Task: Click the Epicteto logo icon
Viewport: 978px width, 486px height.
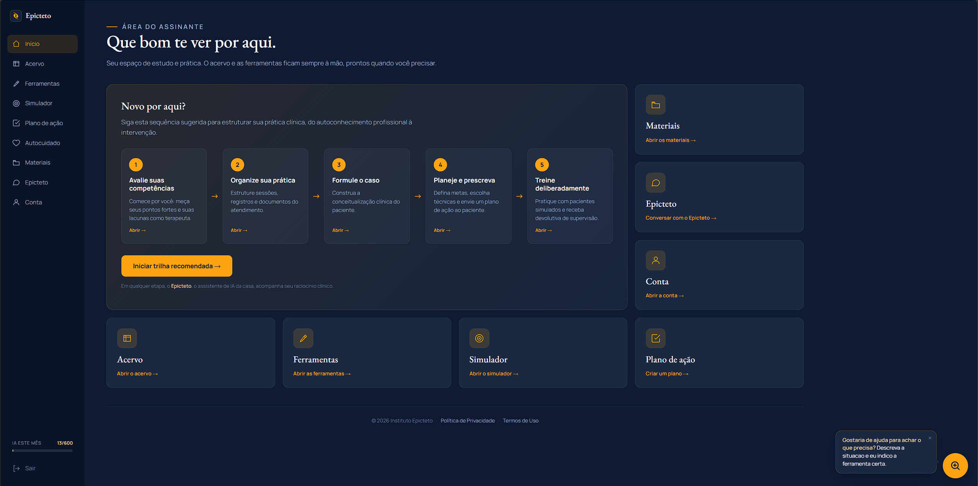Action: pyautogui.click(x=16, y=16)
